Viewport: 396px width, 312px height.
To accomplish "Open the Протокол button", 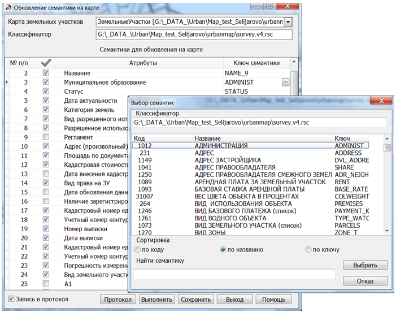I will click(x=118, y=300).
